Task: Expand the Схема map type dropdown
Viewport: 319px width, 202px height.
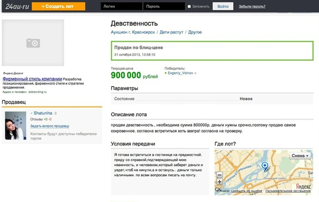Action: click(x=300, y=155)
